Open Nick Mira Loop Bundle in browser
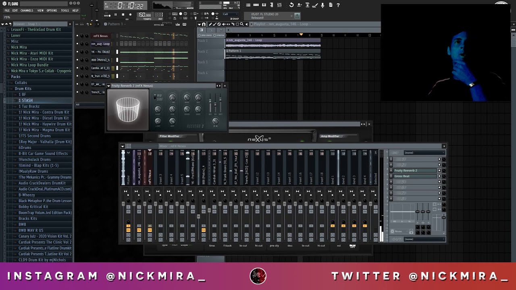 click(x=30, y=65)
